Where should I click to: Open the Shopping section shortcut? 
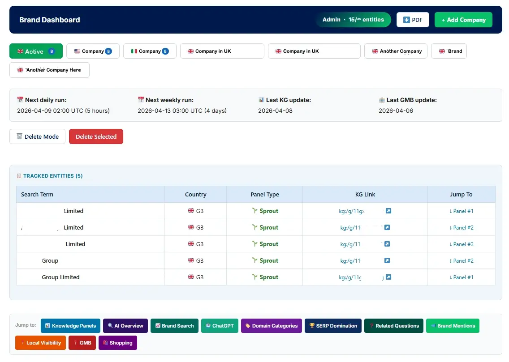(x=117, y=343)
